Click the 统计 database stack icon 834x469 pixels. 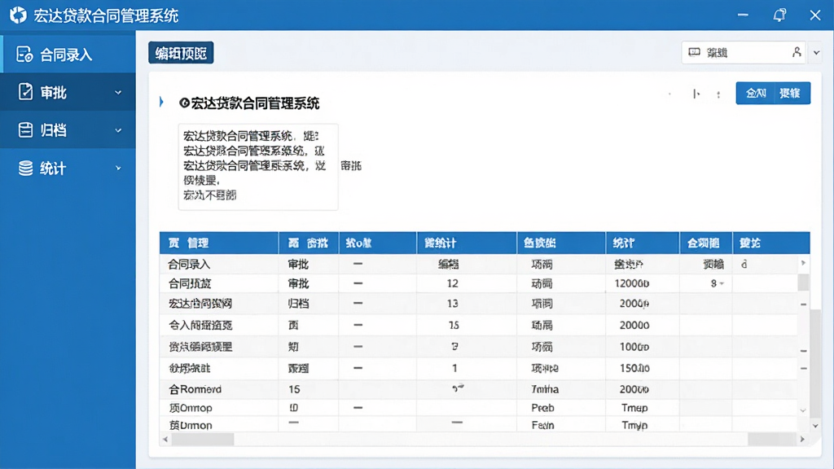point(25,168)
